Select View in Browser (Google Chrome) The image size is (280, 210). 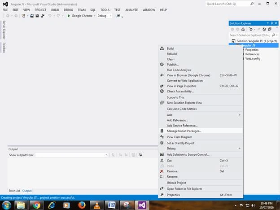[x=201, y=75]
